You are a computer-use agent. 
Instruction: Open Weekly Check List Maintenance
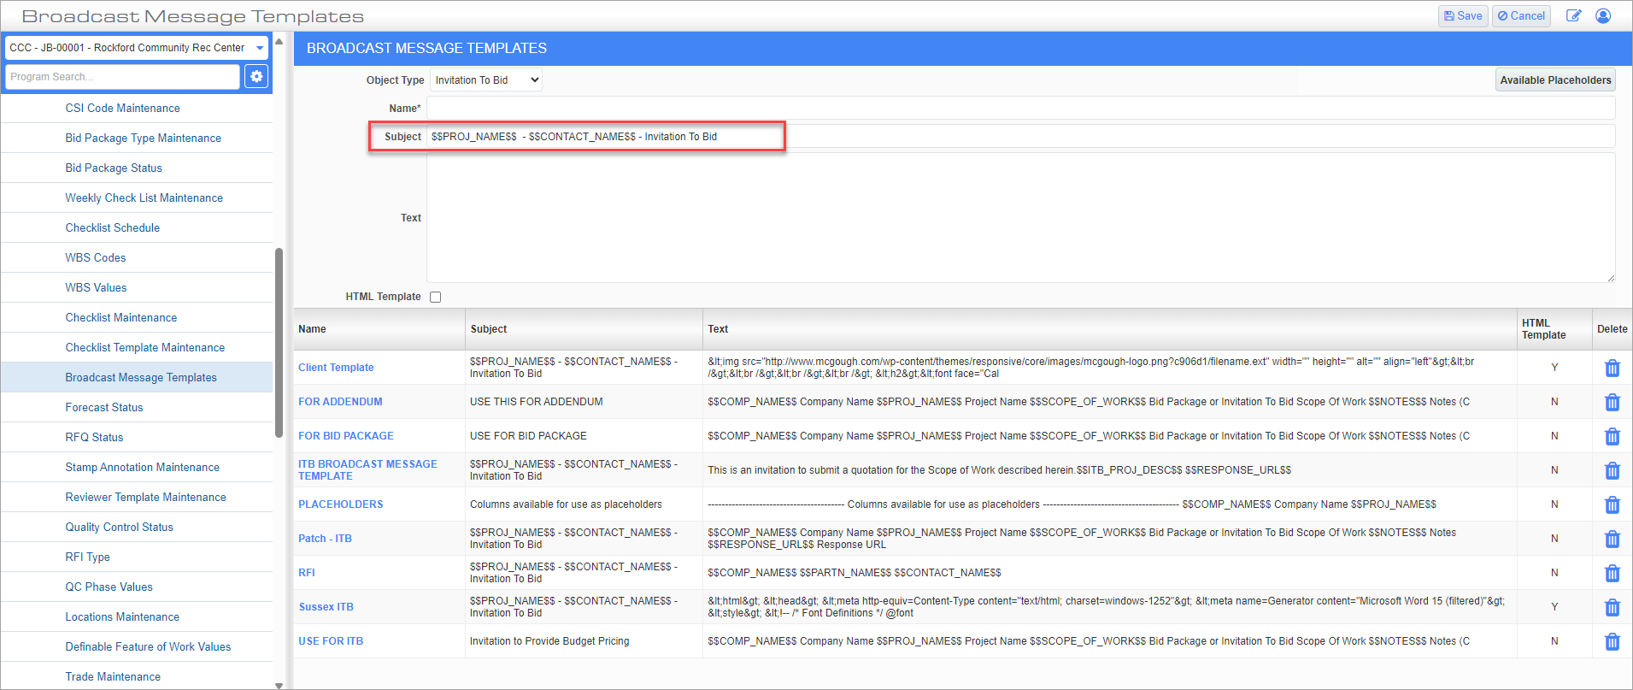pos(144,198)
